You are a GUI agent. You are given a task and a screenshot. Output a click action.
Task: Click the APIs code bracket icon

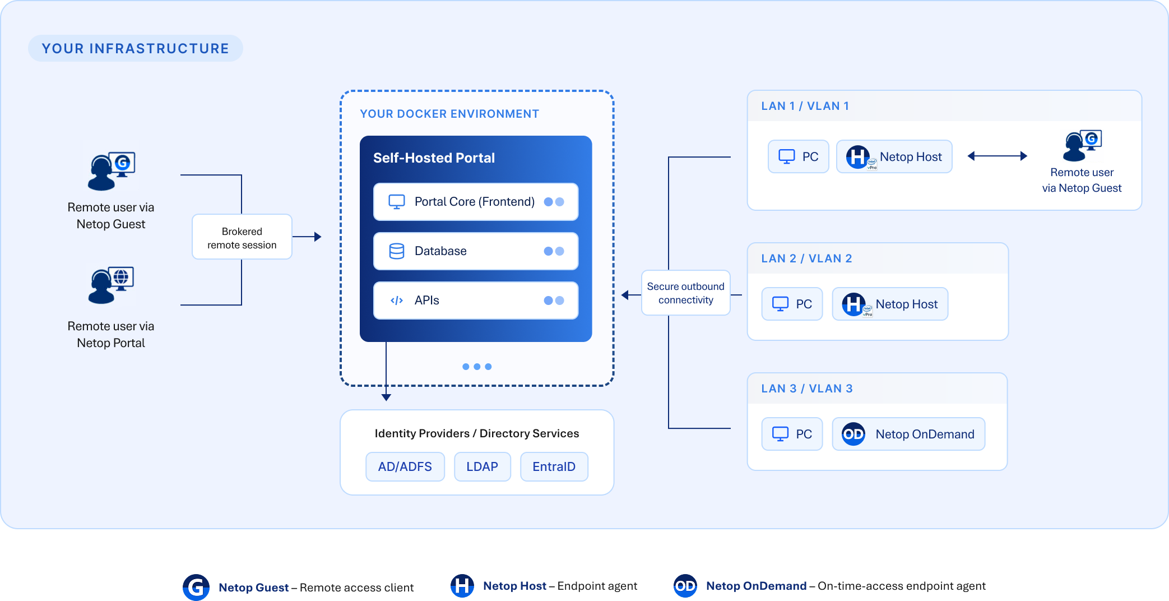coord(397,300)
